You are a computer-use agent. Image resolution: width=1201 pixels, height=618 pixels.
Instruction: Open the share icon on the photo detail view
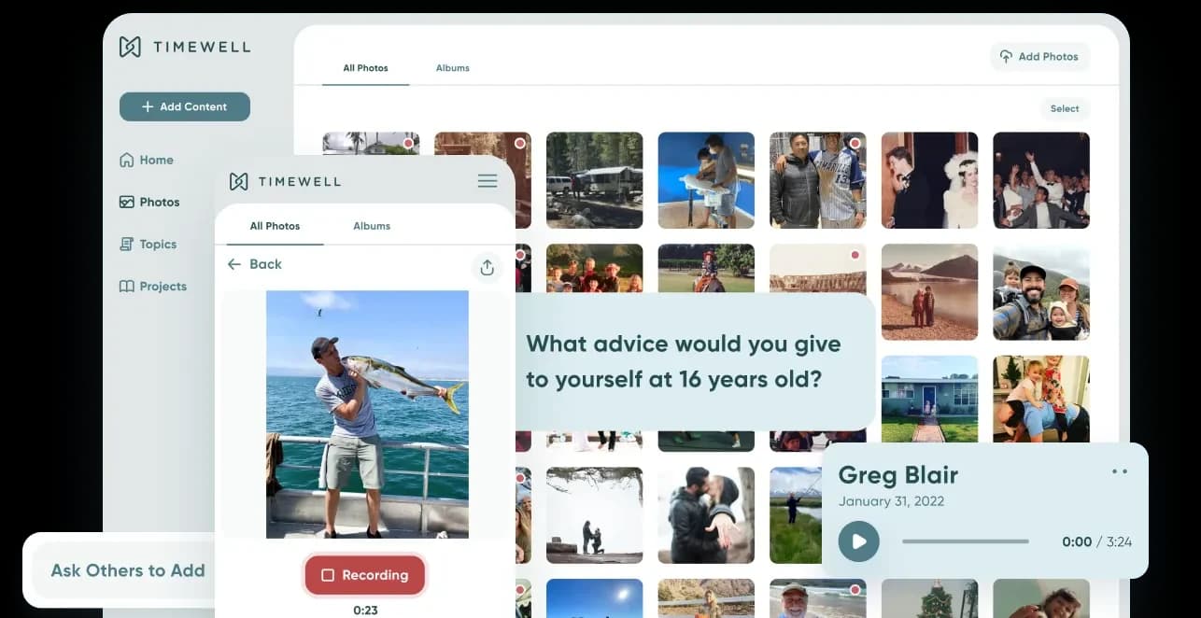[x=487, y=268]
